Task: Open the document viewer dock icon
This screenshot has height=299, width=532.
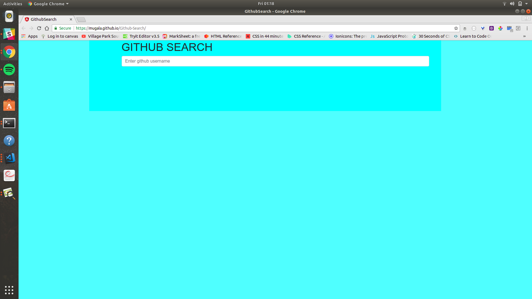Action: pyautogui.click(x=9, y=176)
